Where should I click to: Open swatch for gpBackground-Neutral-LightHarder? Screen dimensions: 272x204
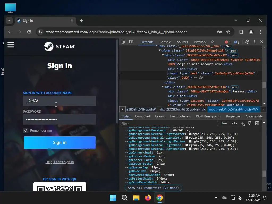point(190,149)
